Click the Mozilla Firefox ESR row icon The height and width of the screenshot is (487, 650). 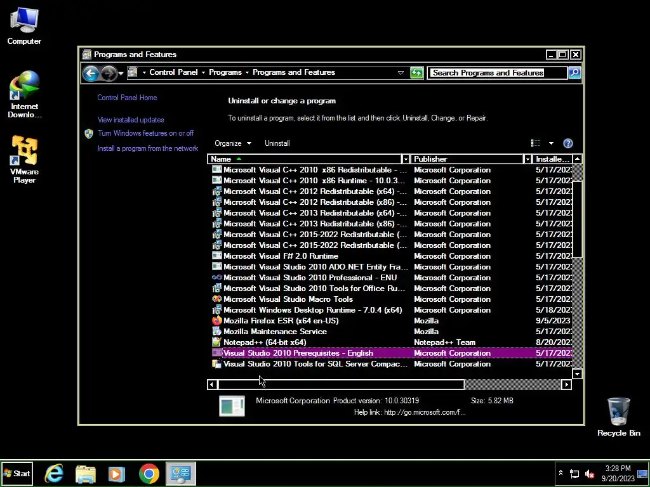pos(217,320)
